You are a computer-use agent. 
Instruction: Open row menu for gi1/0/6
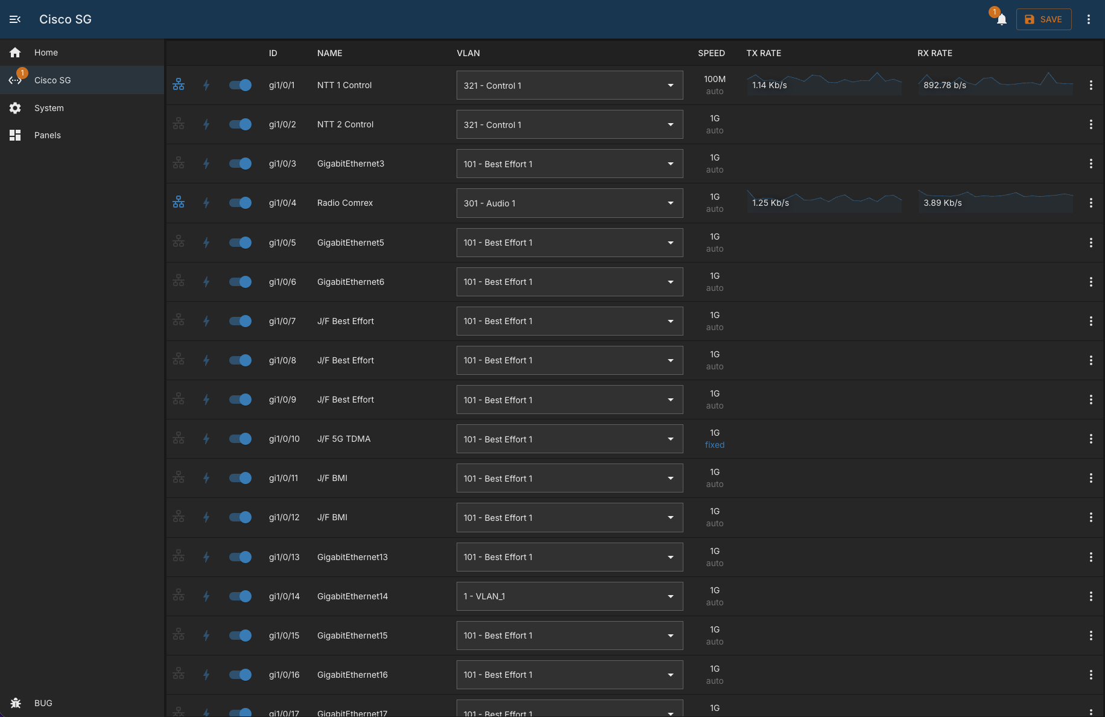coord(1091,282)
